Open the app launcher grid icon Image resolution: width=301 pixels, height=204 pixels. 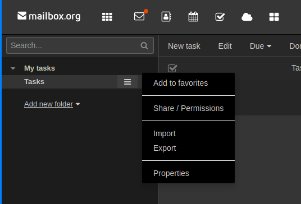(107, 17)
